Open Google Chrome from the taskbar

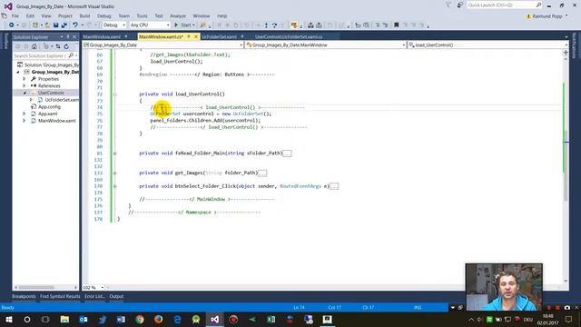(140, 319)
